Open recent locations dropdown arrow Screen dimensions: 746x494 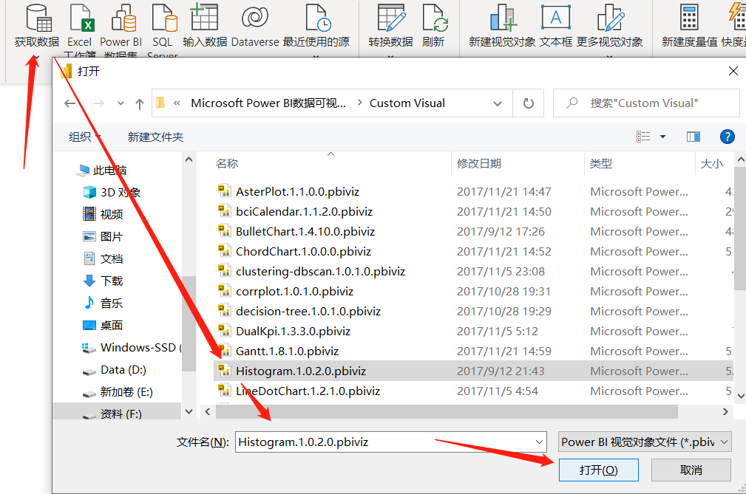coord(121,103)
